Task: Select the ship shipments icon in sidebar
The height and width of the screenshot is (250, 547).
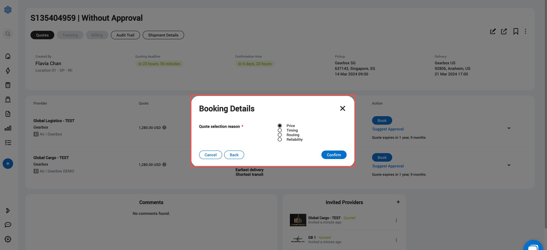Action: (8, 99)
